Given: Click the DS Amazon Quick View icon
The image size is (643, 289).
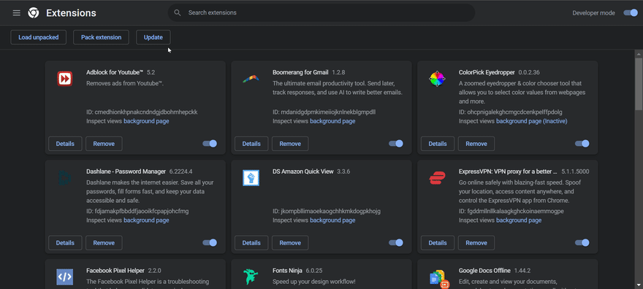Looking at the screenshot, I should tap(251, 177).
